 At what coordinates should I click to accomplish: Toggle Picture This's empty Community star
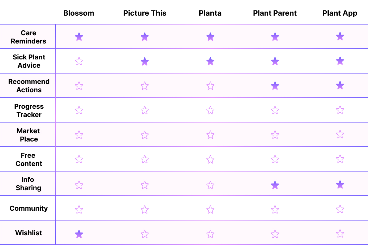[x=145, y=209]
